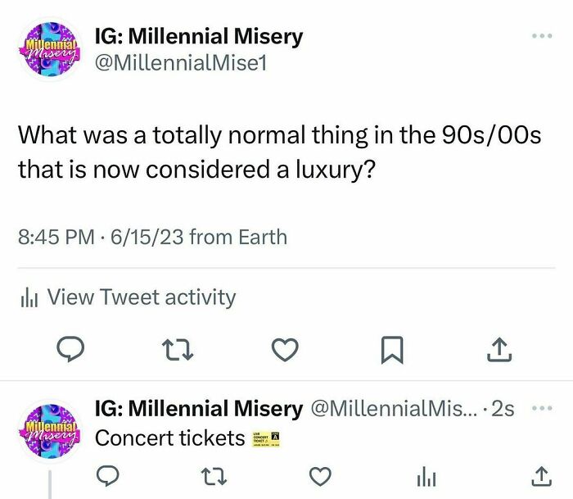Reply to the main tweet

click(x=72, y=351)
